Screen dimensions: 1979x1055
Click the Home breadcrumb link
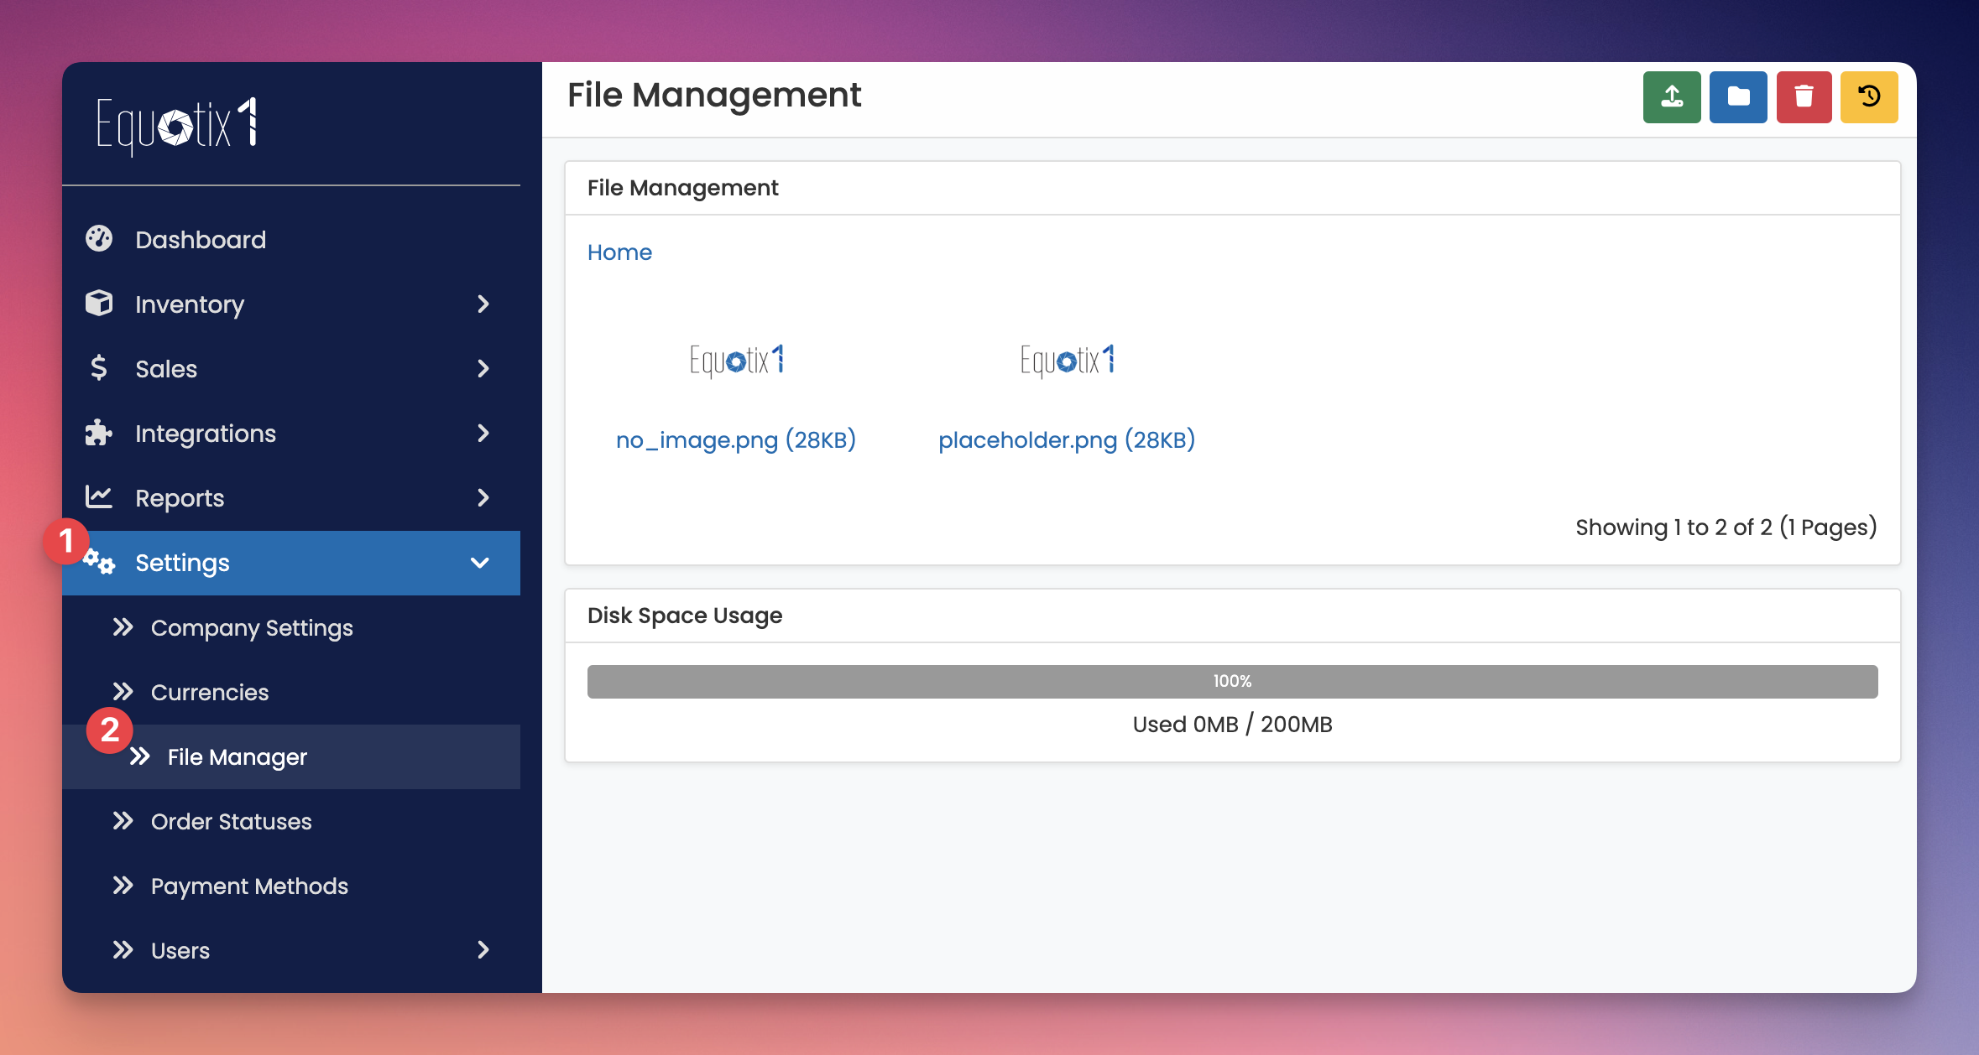pos(619,252)
